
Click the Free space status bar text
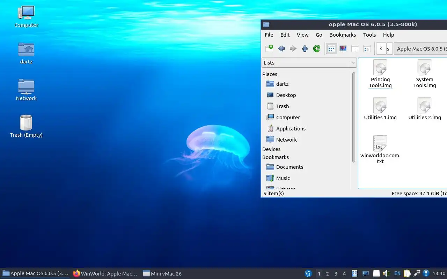pyautogui.click(x=419, y=194)
